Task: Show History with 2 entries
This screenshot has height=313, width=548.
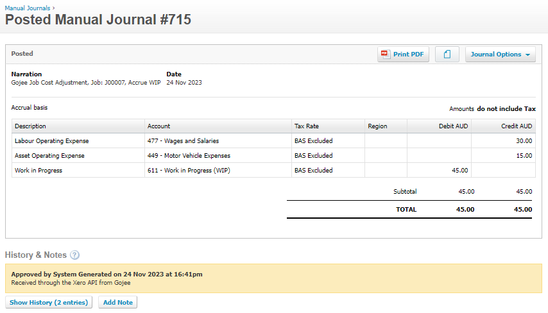Action: click(x=49, y=302)
